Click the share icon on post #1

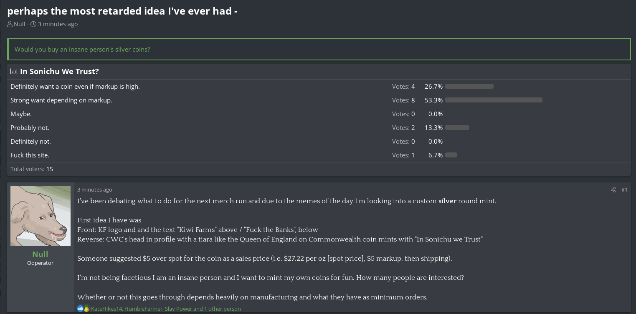(x=613, y=190)
